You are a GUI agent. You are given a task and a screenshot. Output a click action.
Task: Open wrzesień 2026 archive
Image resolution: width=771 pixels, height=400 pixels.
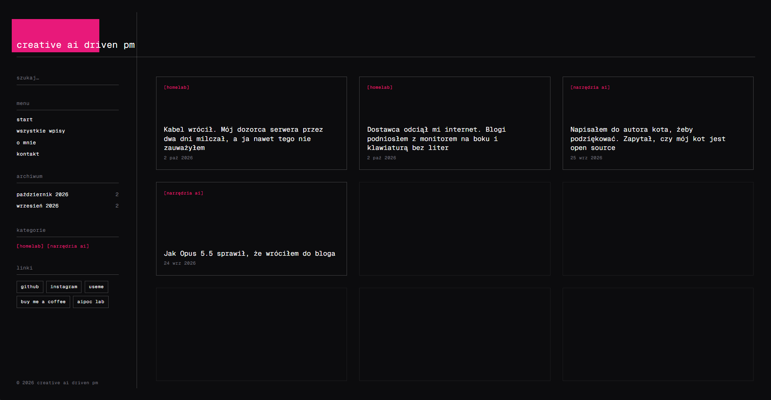(38, 206)
